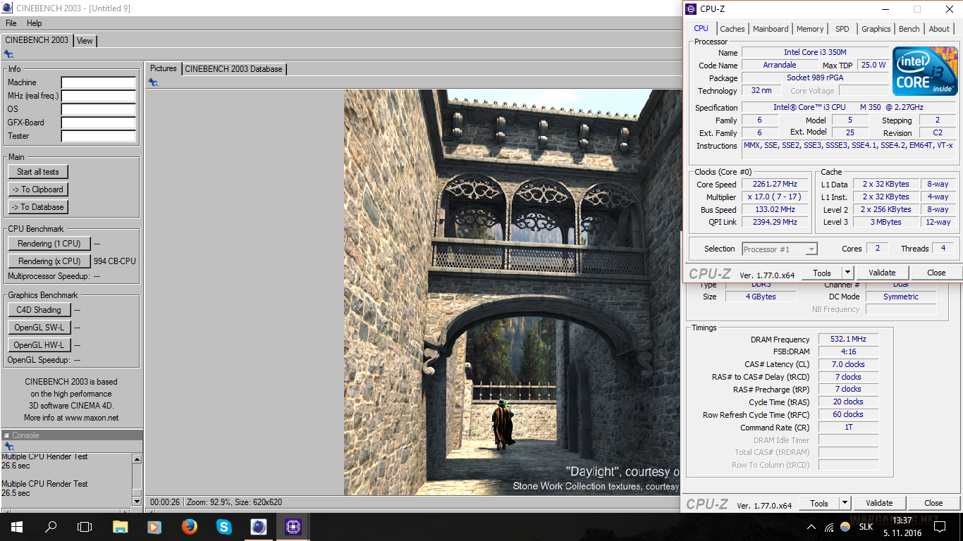Click the Console scrollbar up arrow
The width and height of the screenshot is (963, 541).
pos(137,459)
